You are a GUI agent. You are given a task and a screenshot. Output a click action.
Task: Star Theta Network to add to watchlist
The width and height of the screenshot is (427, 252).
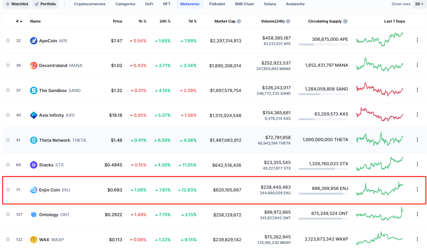point(8,140)
